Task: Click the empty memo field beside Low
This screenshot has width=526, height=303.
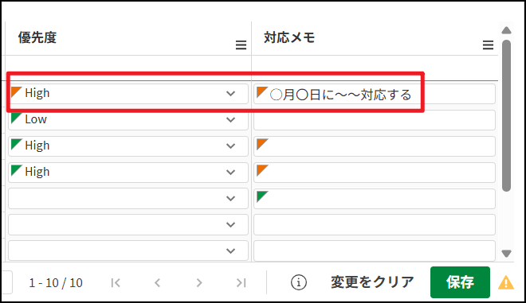Action: coord(375,120)
